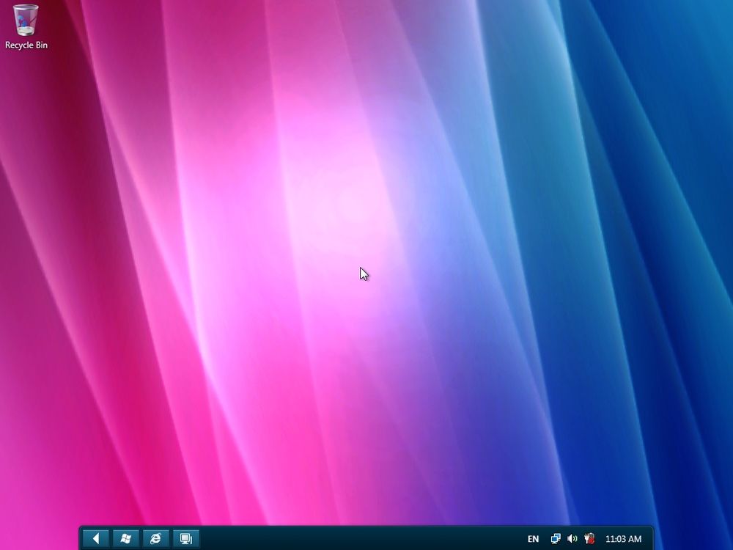733x550 pixels.
Task: Open the Windows Start button
Action: tap(126, 539)
